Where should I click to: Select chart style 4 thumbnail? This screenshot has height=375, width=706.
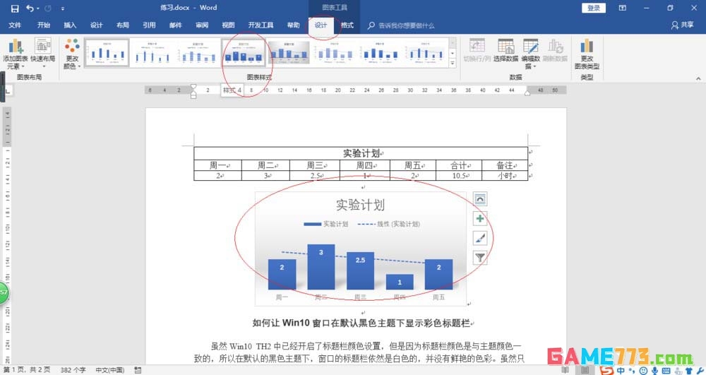click(x=244, y=53)
